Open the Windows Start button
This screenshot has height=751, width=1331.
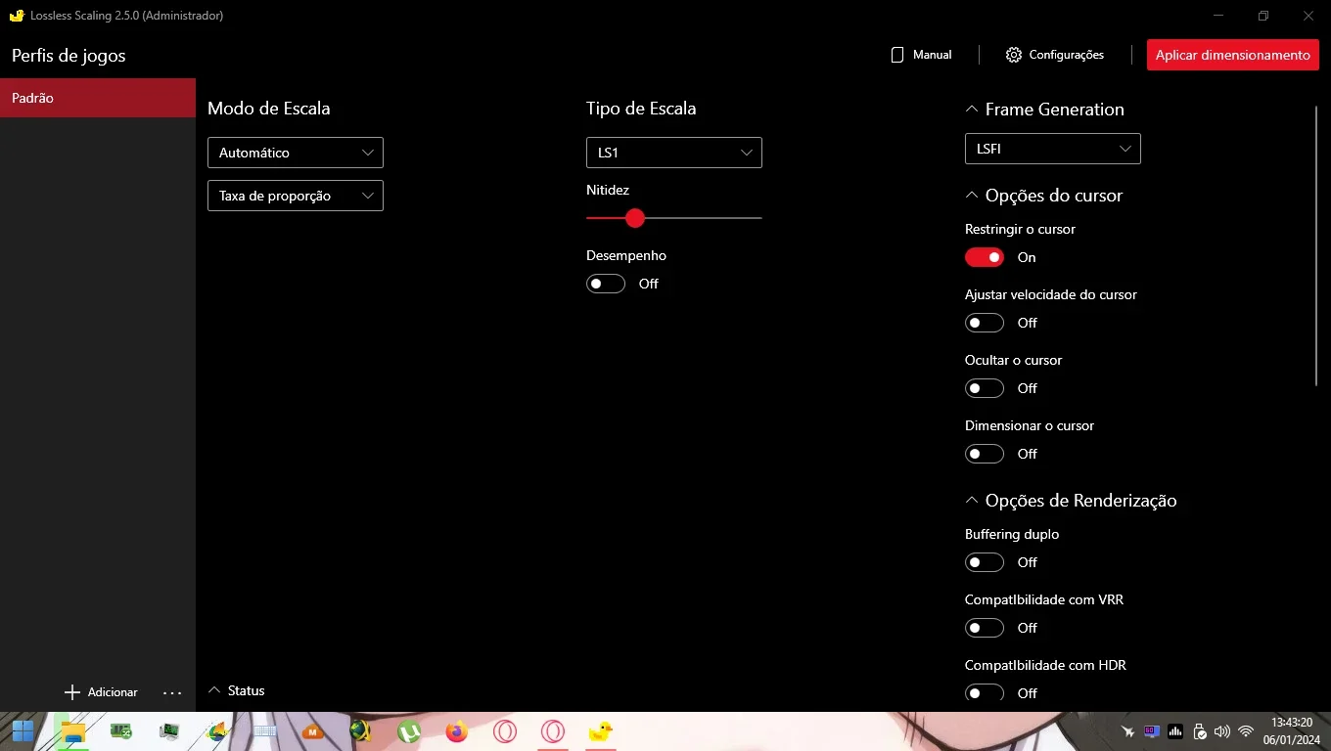(23, 731)
